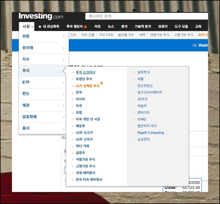Expand the ETF submenu chevron
Image resolution: width=220 pixels, height=204 pixels.
pos(64,82)
